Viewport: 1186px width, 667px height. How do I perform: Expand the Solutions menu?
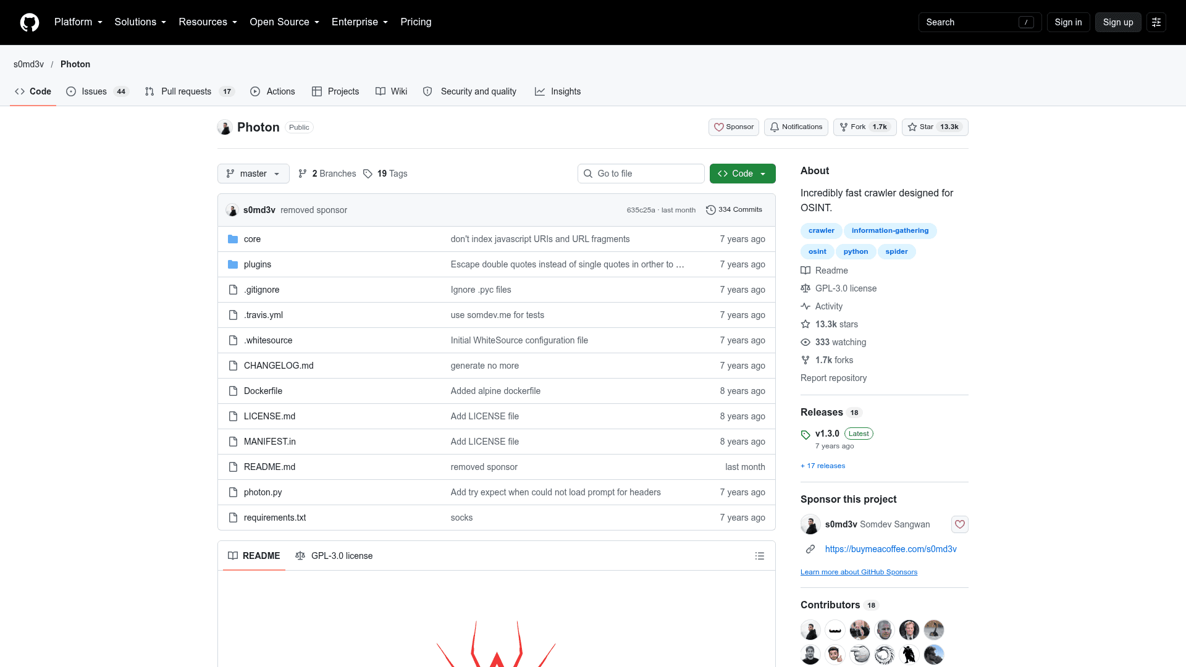click(140, 22)
